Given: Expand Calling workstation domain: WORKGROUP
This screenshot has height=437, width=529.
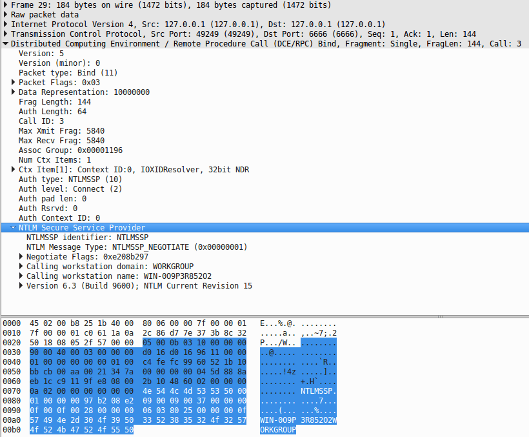Looking at the screenshot, I should (x=21, y=267).
